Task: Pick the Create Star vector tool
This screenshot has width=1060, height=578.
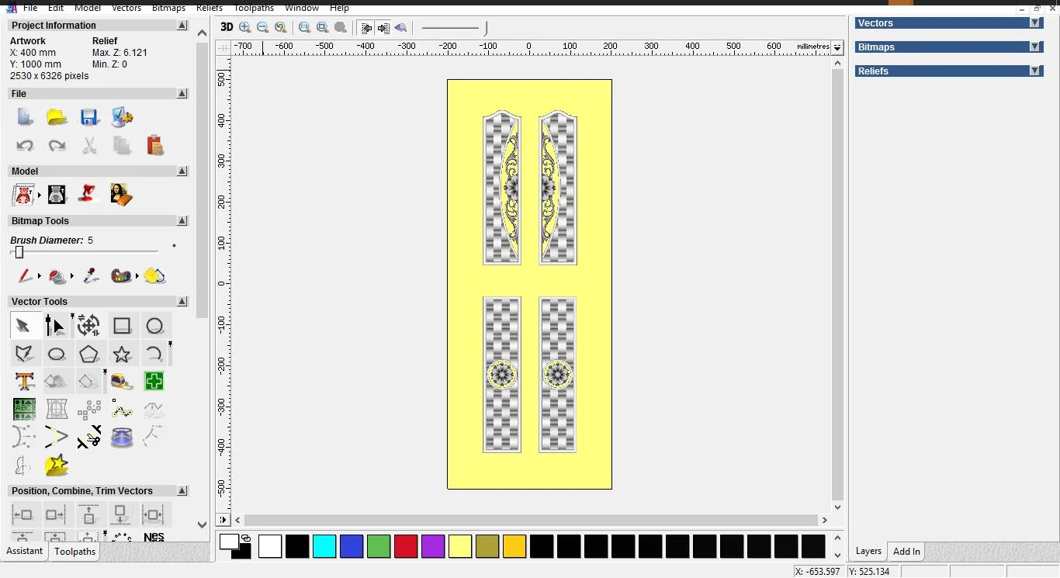Action: [x=122, y=355]
